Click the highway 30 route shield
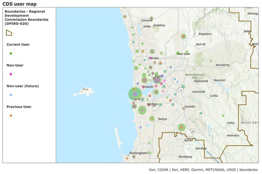The width and height of the screenshot is (262, 174). click(192, 131)
